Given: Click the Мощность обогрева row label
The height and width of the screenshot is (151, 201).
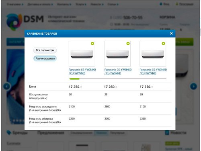Looking at the screenshot, I should coord(45,120).
